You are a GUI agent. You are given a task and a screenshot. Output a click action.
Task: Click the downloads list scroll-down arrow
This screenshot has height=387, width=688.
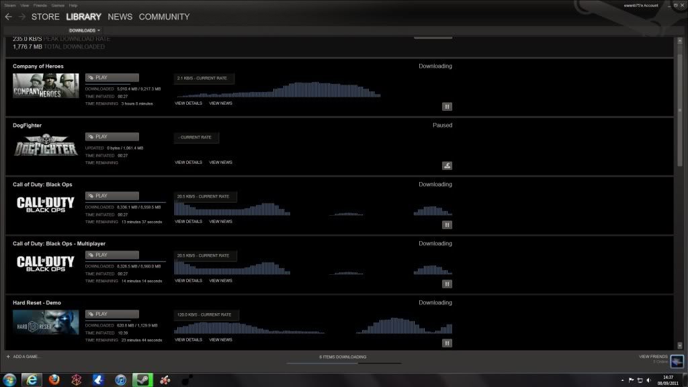(x=680, y=346)
